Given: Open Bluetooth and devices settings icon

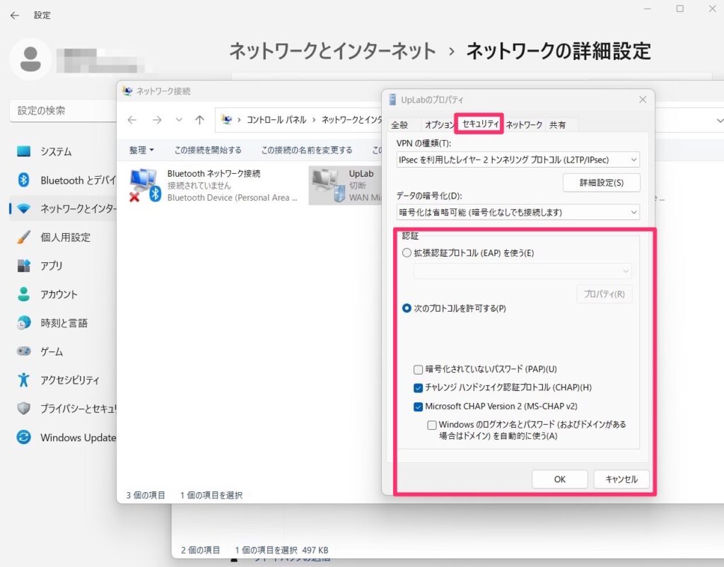Looking at the screenshot, I should [x=24, y=180].
